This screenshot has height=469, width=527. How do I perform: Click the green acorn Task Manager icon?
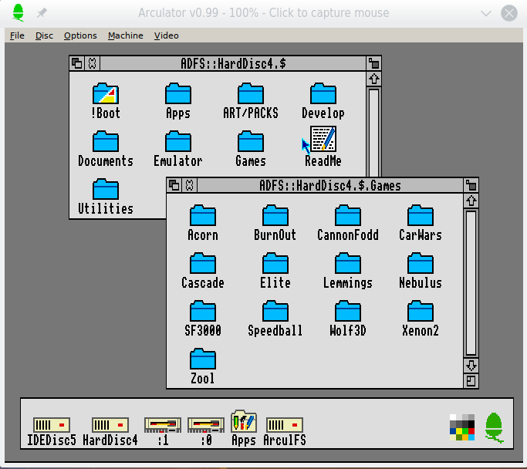pyautogui.click(x=494, y=427)
